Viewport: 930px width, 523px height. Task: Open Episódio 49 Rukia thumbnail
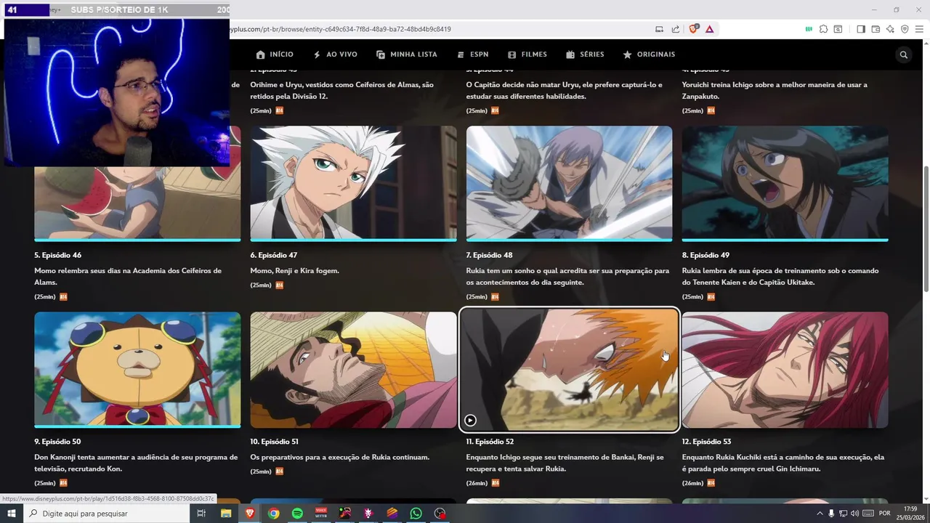pos(785,183)
